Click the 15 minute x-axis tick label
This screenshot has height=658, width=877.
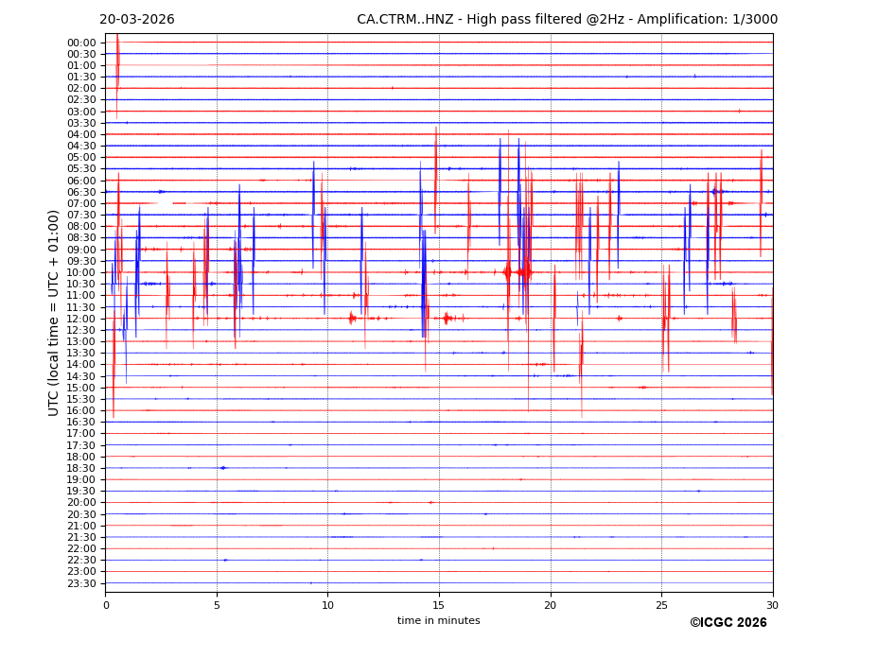(439, 605)
